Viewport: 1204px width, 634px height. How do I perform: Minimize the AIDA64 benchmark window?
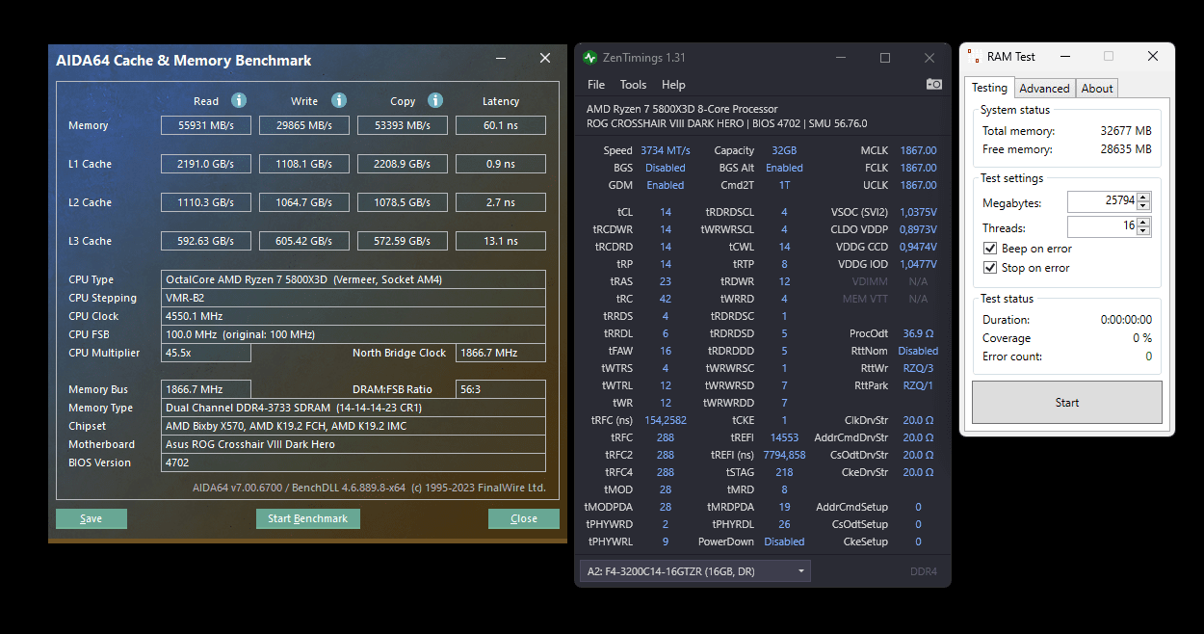(x=501, y=59)
